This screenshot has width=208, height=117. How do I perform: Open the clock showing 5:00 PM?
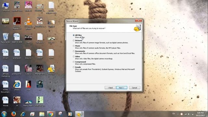(x=200, y=114)
